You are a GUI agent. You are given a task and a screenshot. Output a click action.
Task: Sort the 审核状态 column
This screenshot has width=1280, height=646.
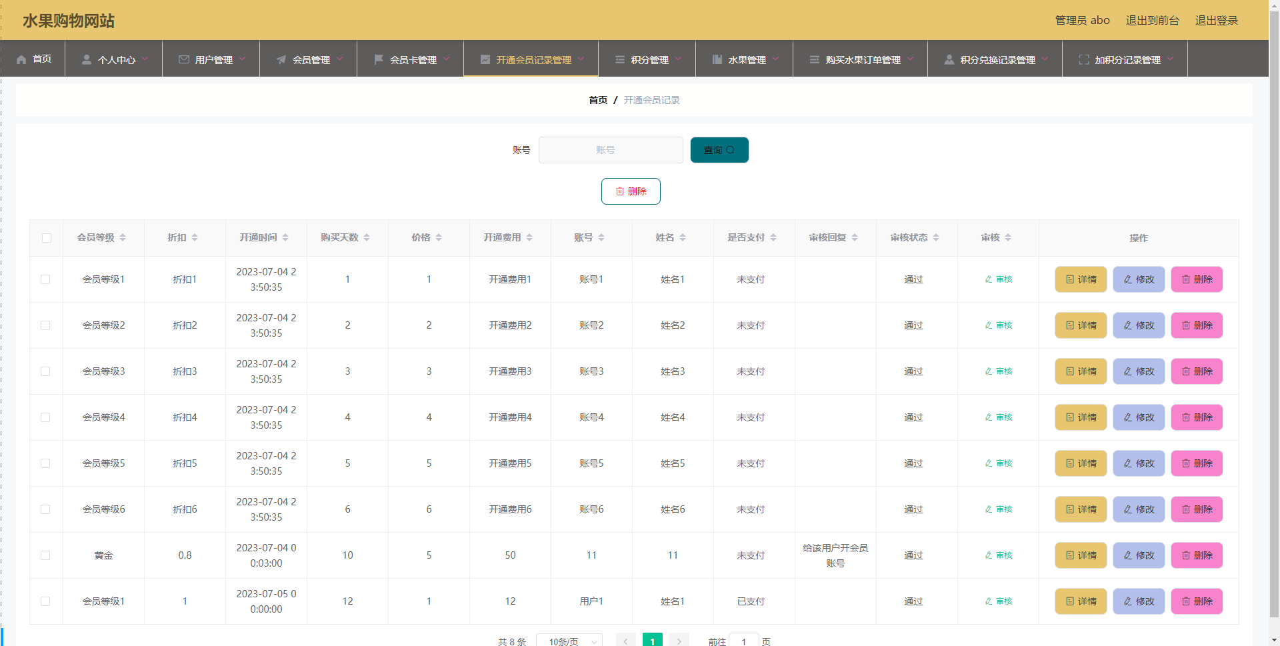[x=936, y=237]
